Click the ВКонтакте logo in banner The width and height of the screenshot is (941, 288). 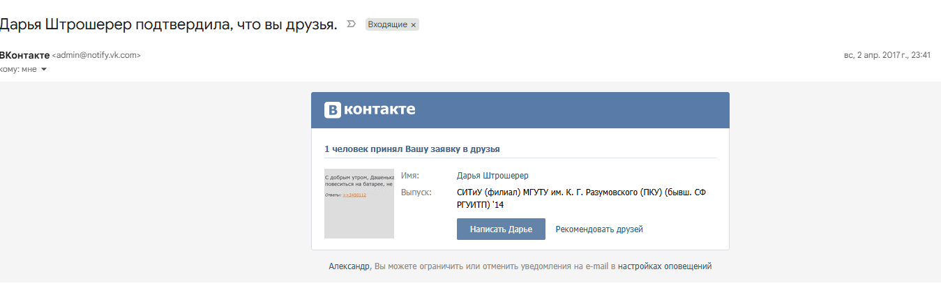[x=370, y=109]
